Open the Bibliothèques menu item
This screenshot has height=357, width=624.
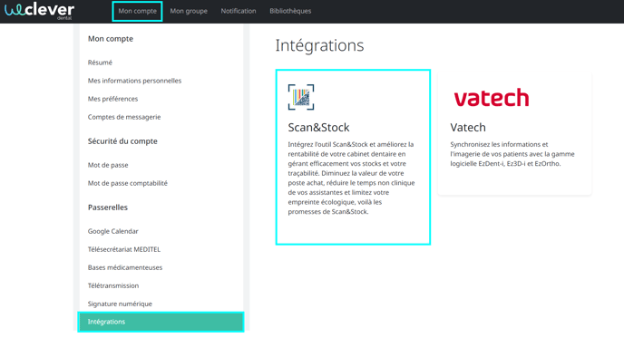pos(290,11)
